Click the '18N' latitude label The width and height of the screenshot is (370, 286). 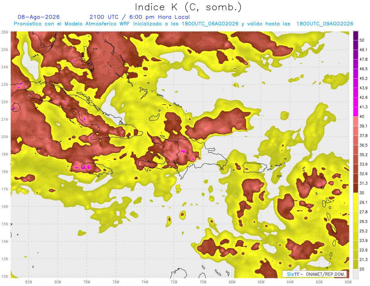point(5,172)
